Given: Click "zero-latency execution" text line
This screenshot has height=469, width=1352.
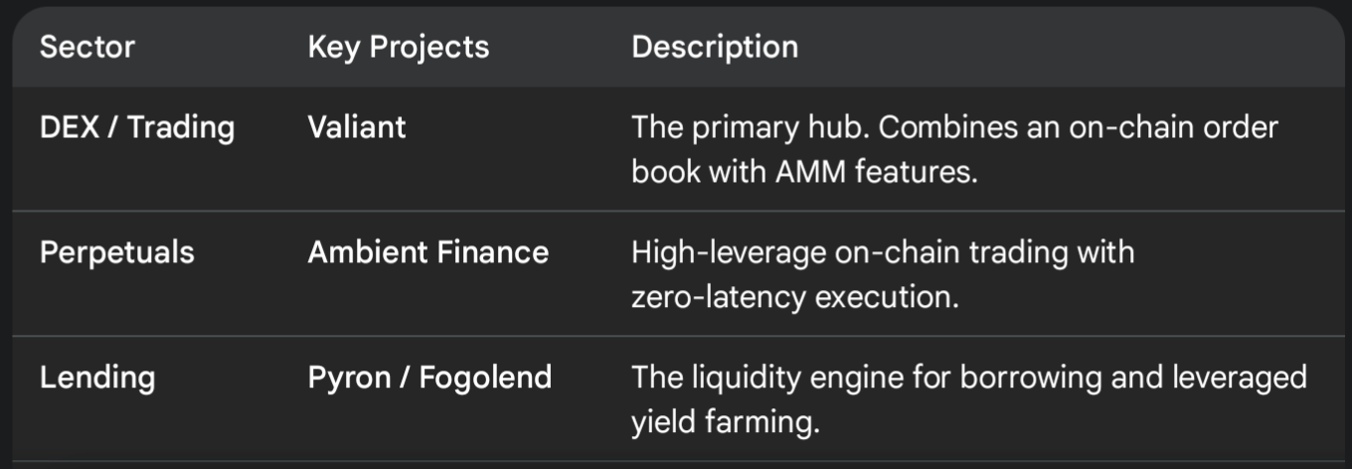Looking at the screenshot, I should [x=795, y=297].
